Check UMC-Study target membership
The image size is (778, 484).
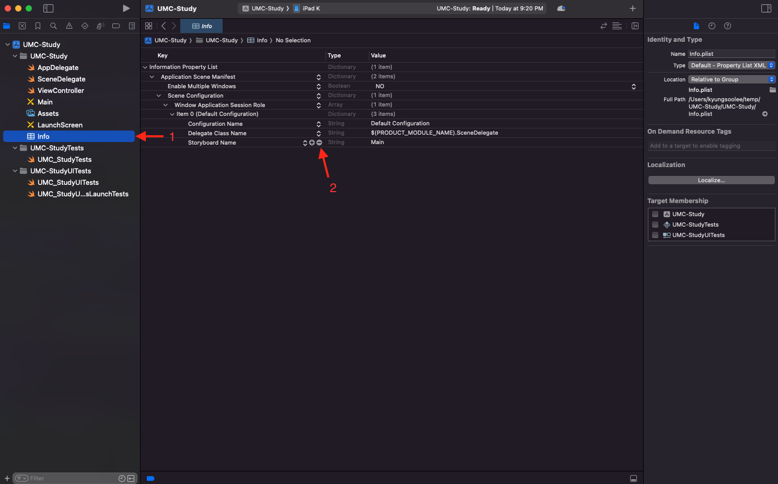655,214
